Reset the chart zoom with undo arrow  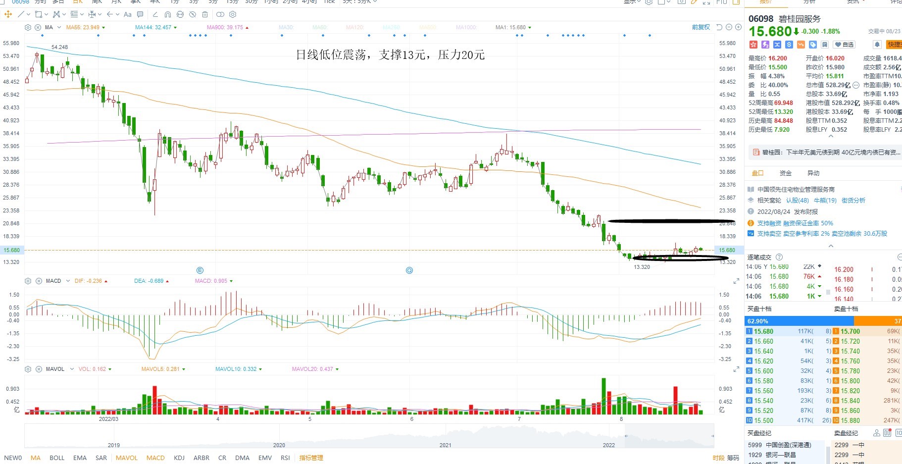pyautogui.click(x=720, y=27)
